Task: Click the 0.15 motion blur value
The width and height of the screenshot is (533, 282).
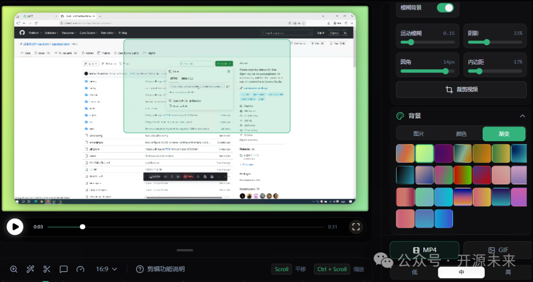Action: click(x=449, y=33)
